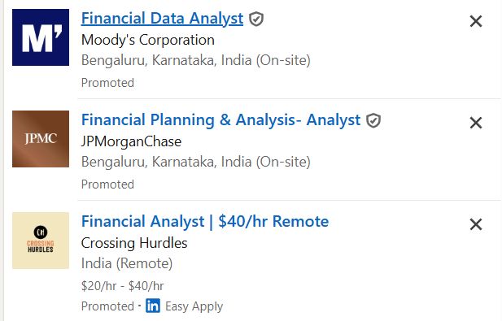Open Financial Planning & Analysis- Analyst link
Viewport: 502px width, 321px height.
[x=221, y=120]
